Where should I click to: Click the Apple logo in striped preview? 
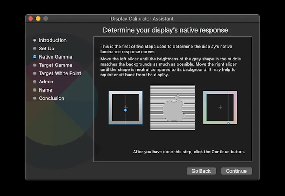(x=173, y=108)
